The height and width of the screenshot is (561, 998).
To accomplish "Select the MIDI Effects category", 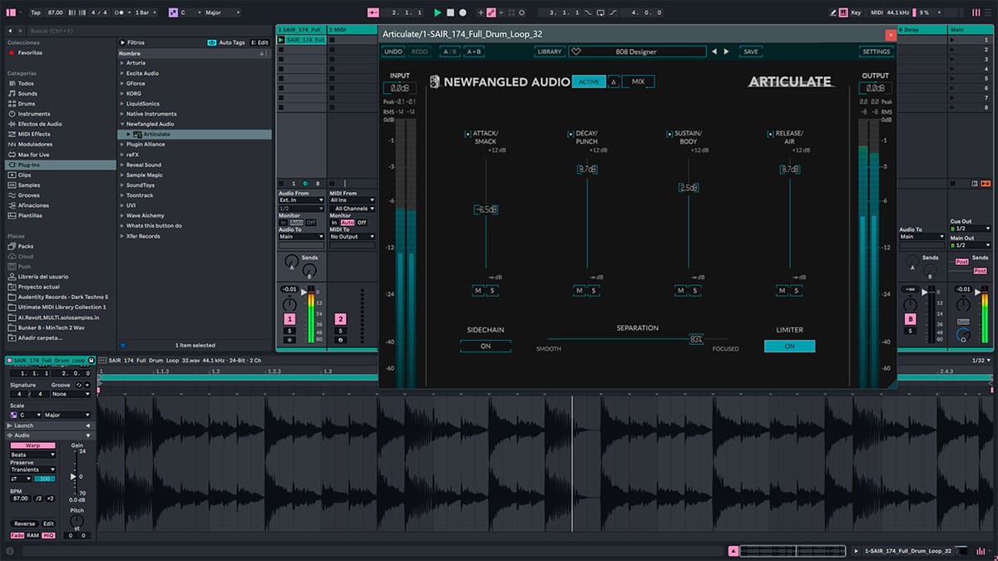I will 34,134.
